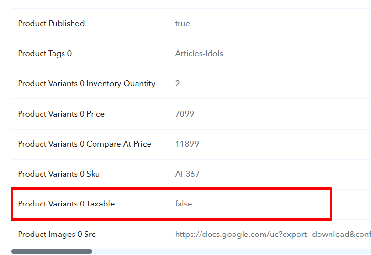Click the price value 7099
This screenshot has width=371, height=255.
point(185,114)
